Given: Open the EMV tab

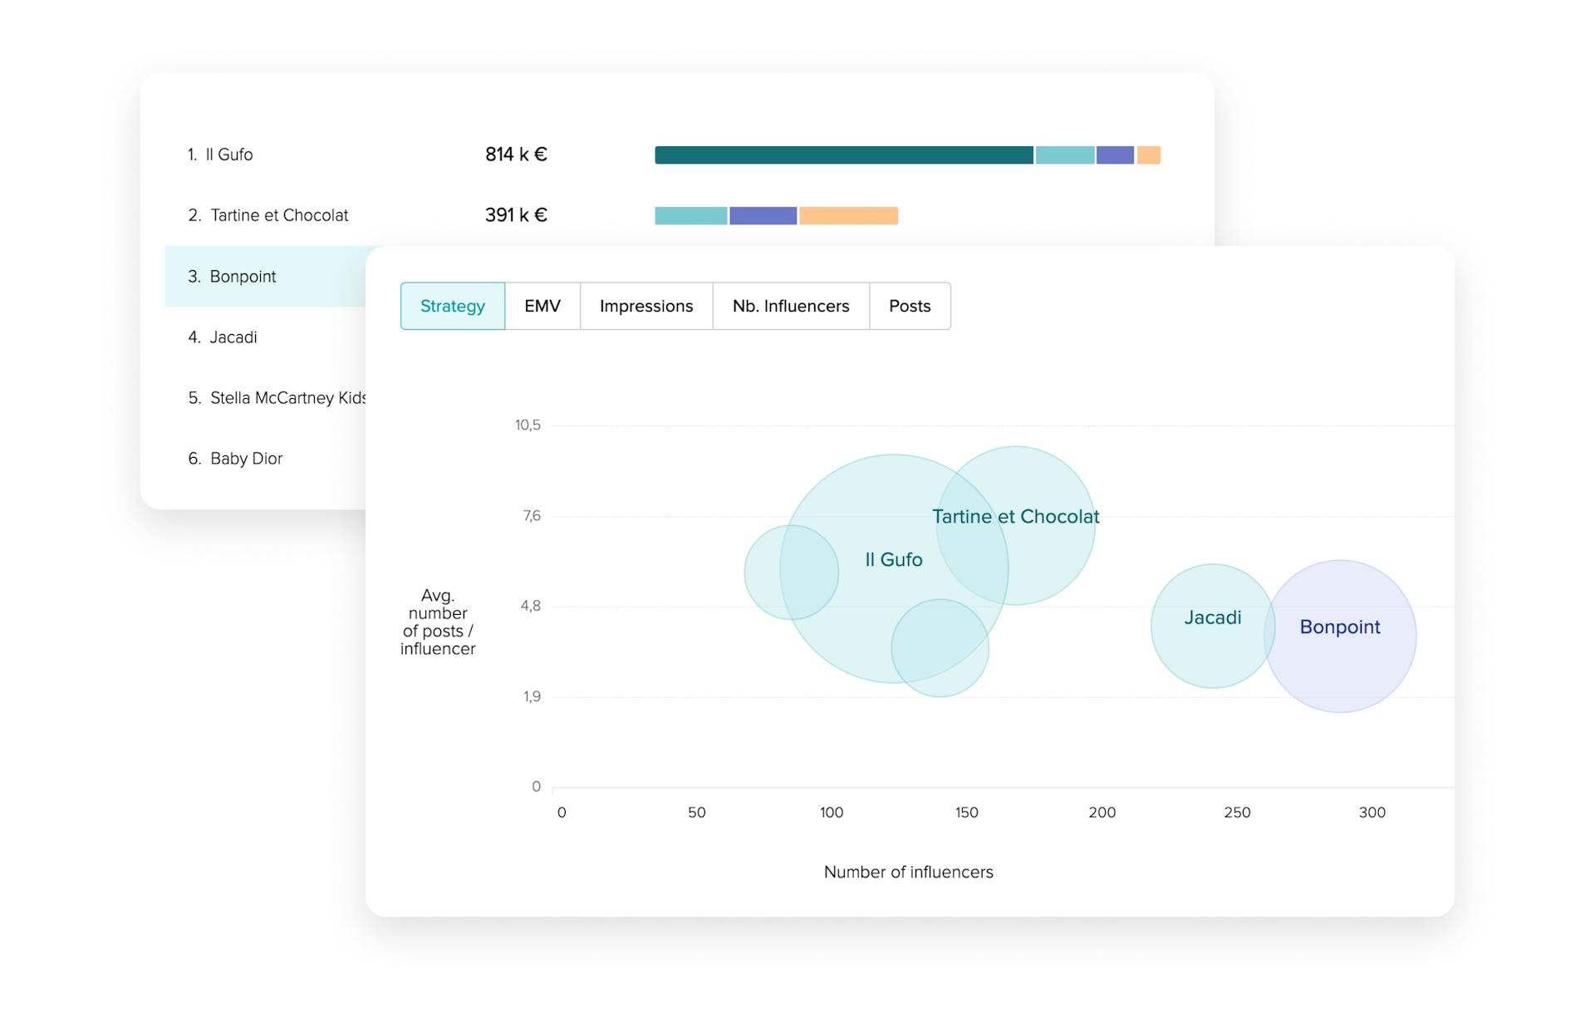Looking at the screenshot, I should [542, 306].
